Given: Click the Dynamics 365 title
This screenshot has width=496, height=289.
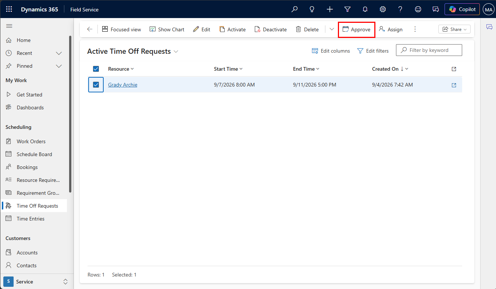Looking at the screenshot, I should click(39, 10).
